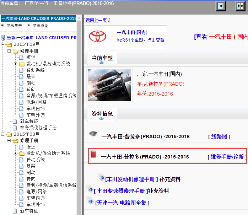Select the 资料信息 tab
Image resolution: width=248 pixels, height=215 pixels.
(102, 114)
